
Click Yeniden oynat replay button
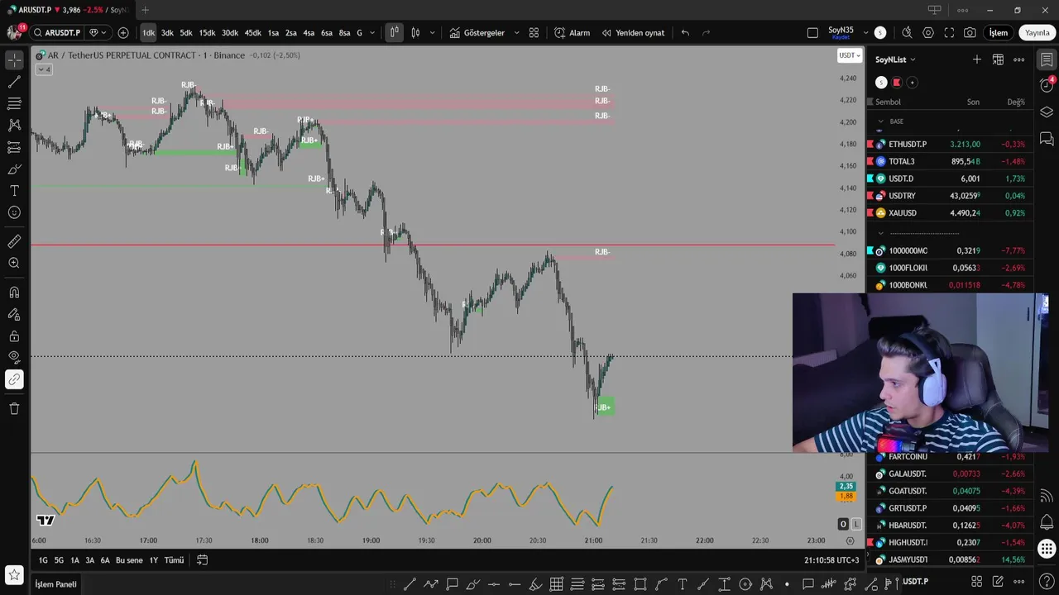click(x=633, y=33)
